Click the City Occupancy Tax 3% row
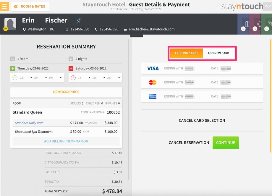This screenshot has width=272, height=196. click(x=83, y=163)
